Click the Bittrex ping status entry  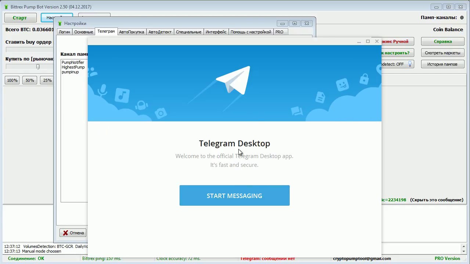pyautogui.click(x=102, y=258)
